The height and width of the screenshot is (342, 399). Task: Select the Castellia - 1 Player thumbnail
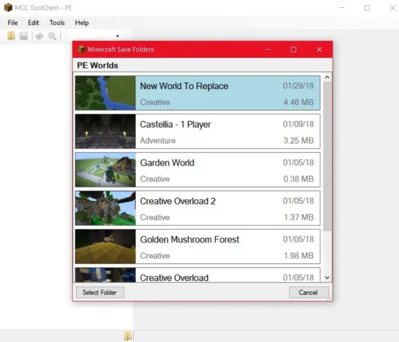(105, 131)
